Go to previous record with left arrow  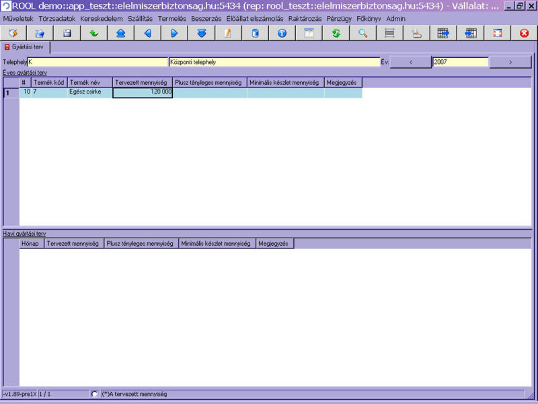click(147, 33)
